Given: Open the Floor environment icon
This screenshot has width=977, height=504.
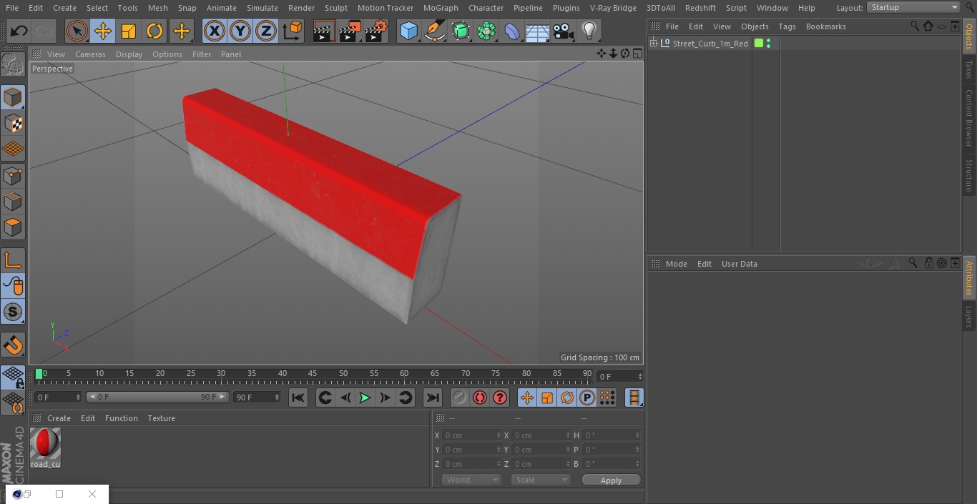Looking at the screenshot, I should pos(538,31).
